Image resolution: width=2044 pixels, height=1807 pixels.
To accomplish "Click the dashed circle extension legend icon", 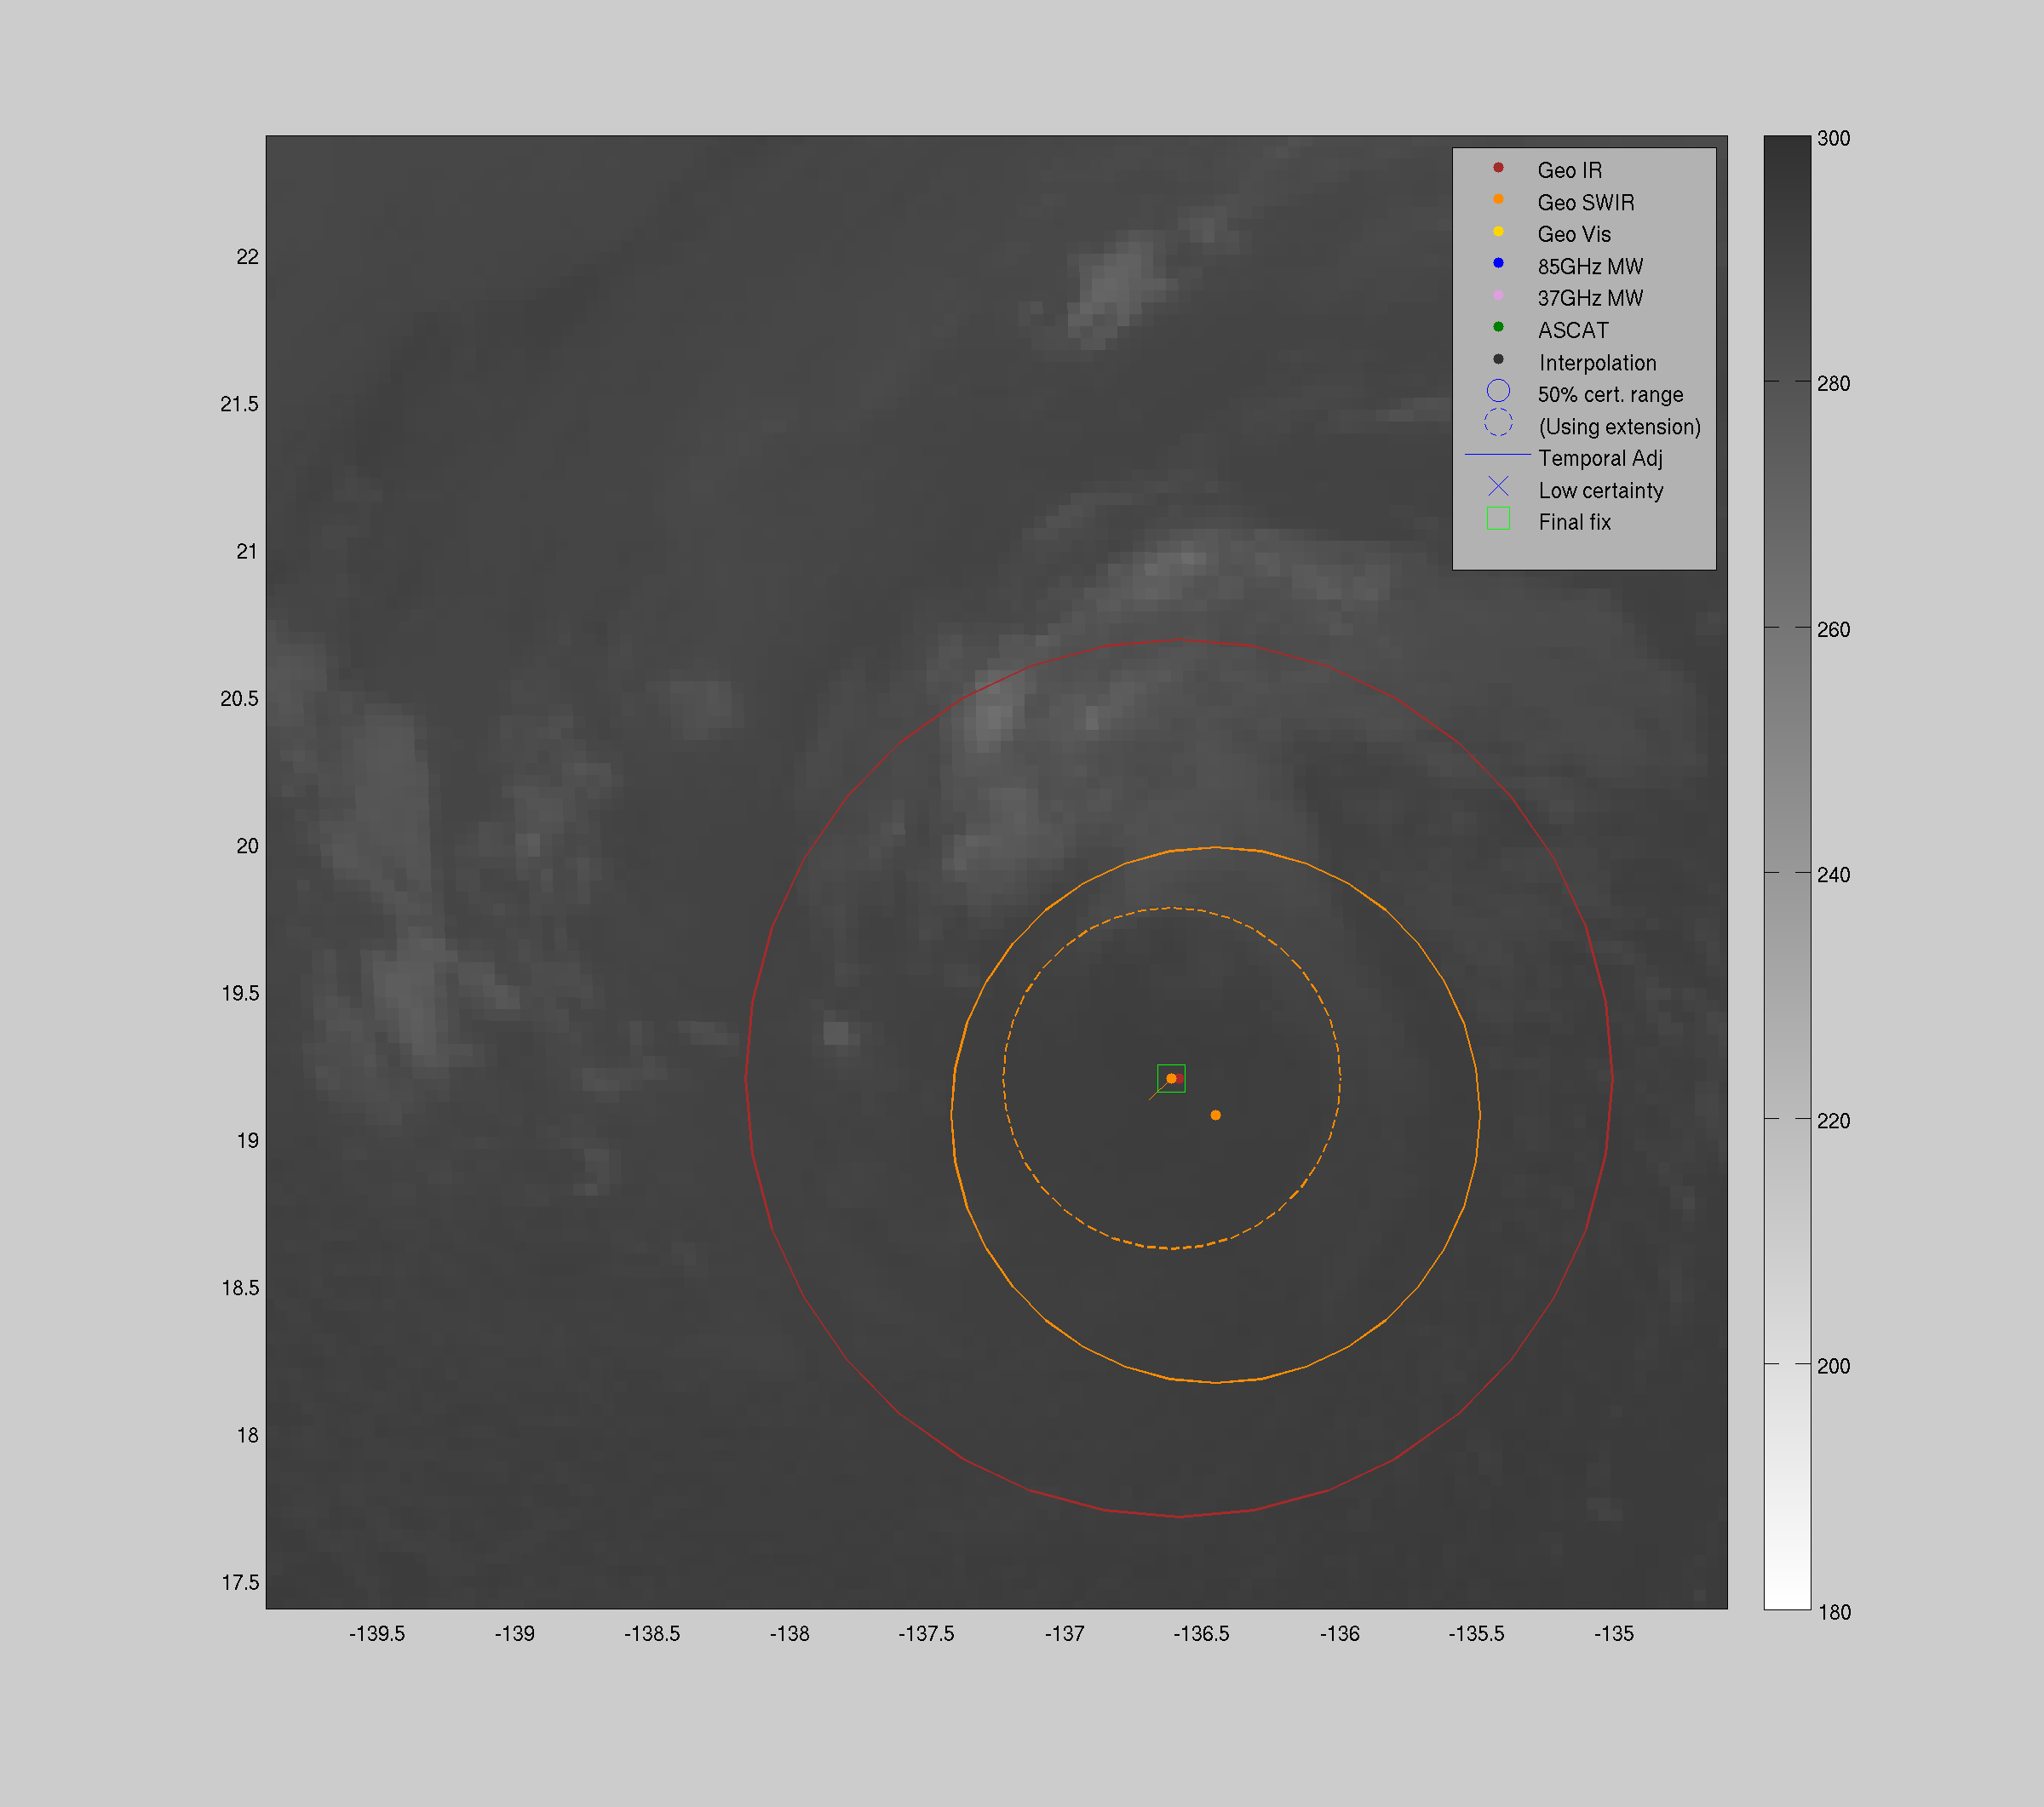I will click(x=1498, y=423).
